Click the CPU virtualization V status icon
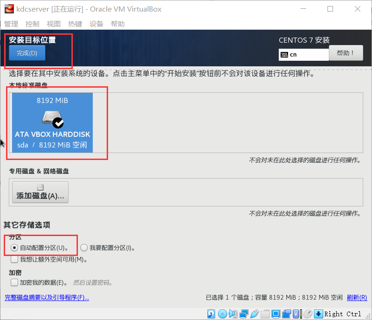 pyautogui.click(x=297, y=314)
